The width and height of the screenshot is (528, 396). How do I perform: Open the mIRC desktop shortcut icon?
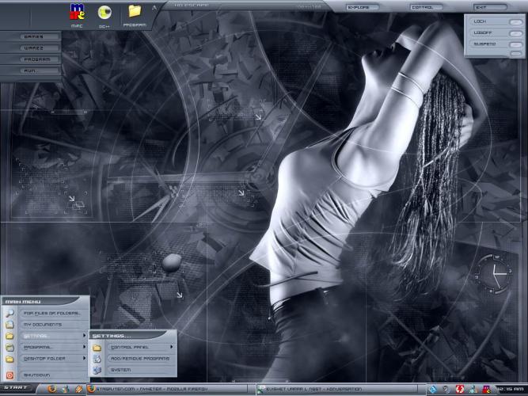click(78, 12)
